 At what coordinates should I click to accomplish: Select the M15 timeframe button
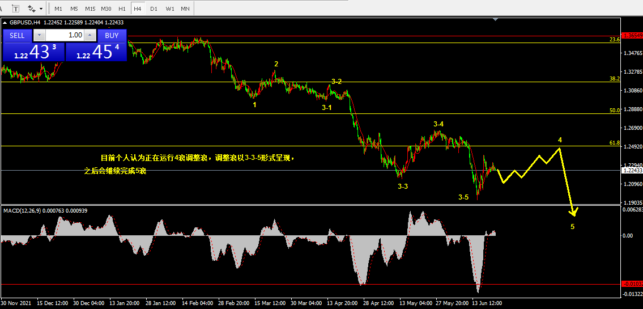click(90, 8)
